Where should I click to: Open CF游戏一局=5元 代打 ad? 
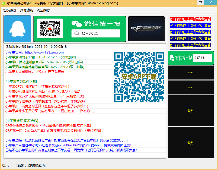point(53,131)
